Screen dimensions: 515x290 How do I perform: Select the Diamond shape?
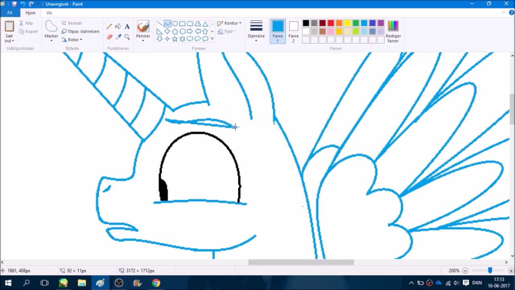167,31
